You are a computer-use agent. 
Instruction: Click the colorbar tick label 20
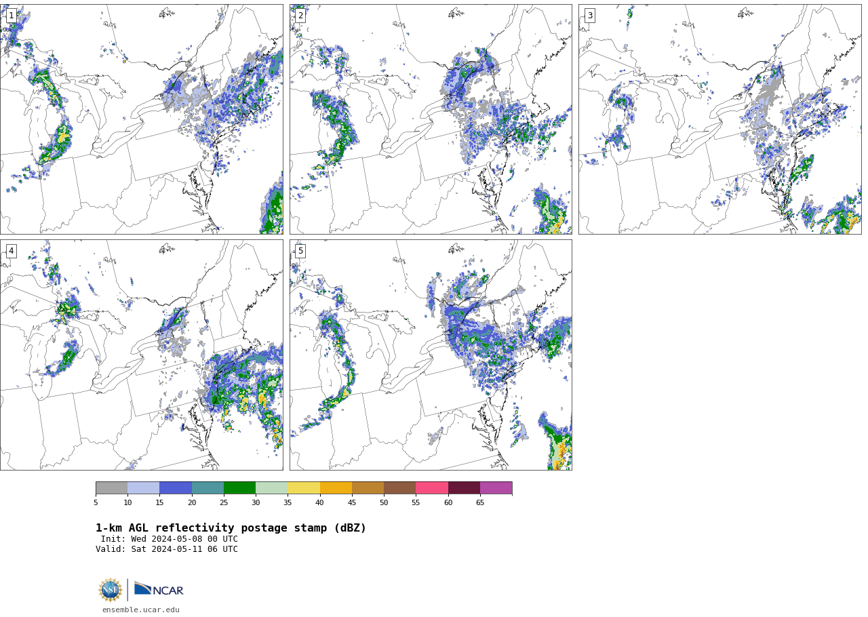tap(192, 502)
